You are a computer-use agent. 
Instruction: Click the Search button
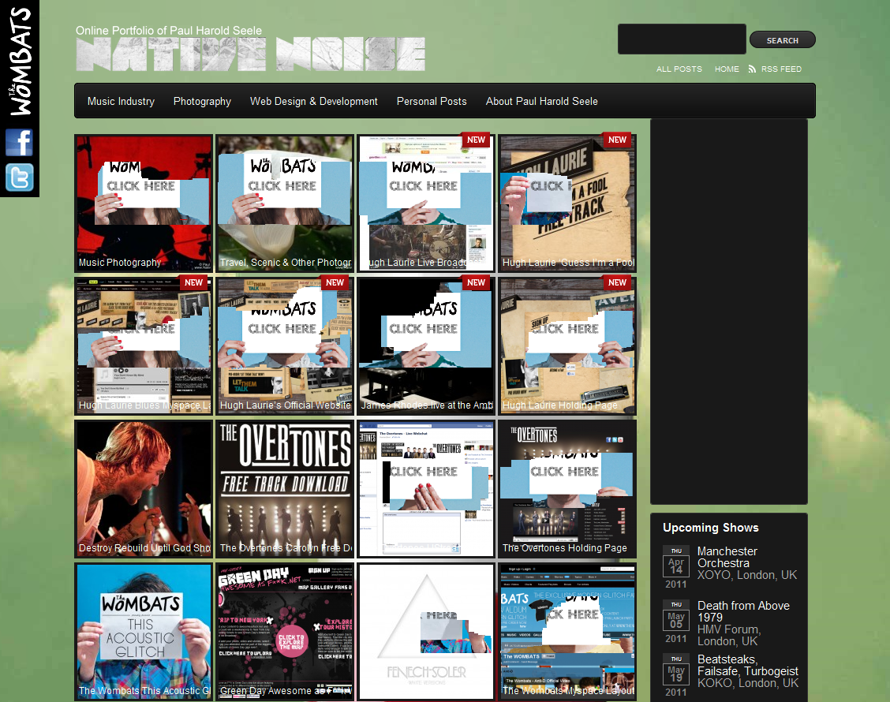point(782,40)
